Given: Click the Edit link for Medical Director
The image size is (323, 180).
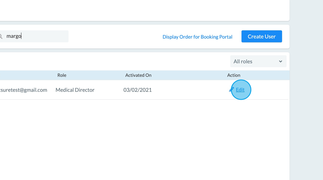Looking at the screenshot, I should pyautogui.click(x=240, y=90).
